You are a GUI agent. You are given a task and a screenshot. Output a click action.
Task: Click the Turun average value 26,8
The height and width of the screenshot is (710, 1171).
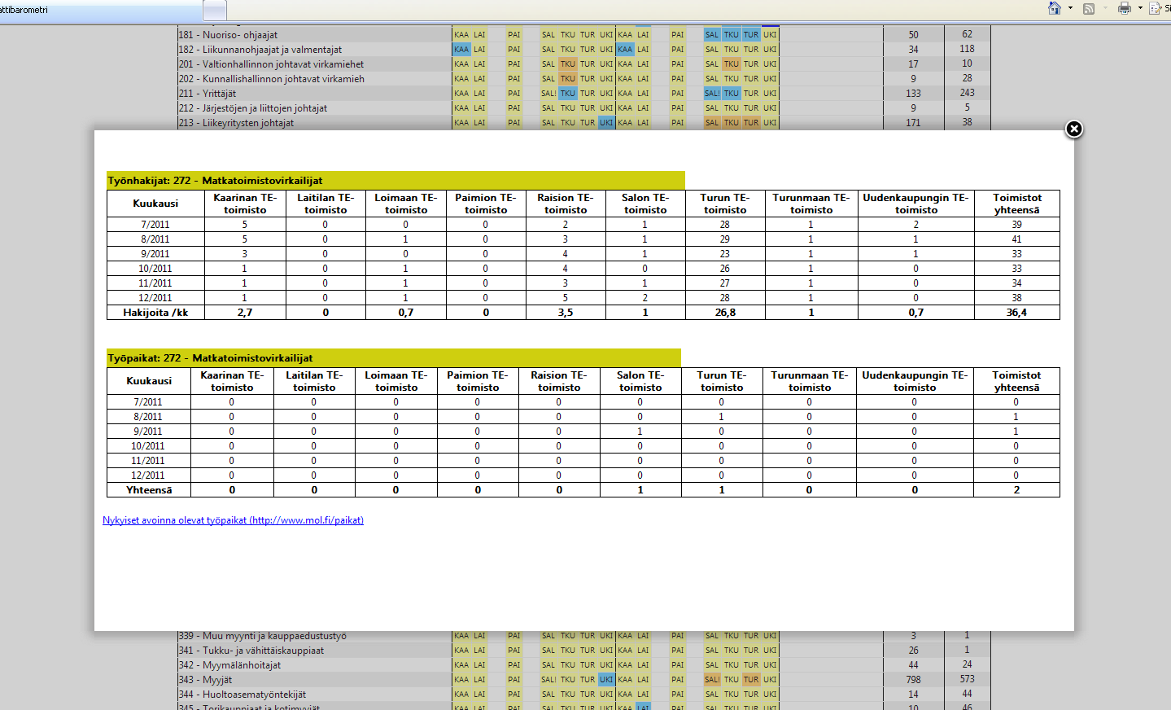[x=725, y=313]
